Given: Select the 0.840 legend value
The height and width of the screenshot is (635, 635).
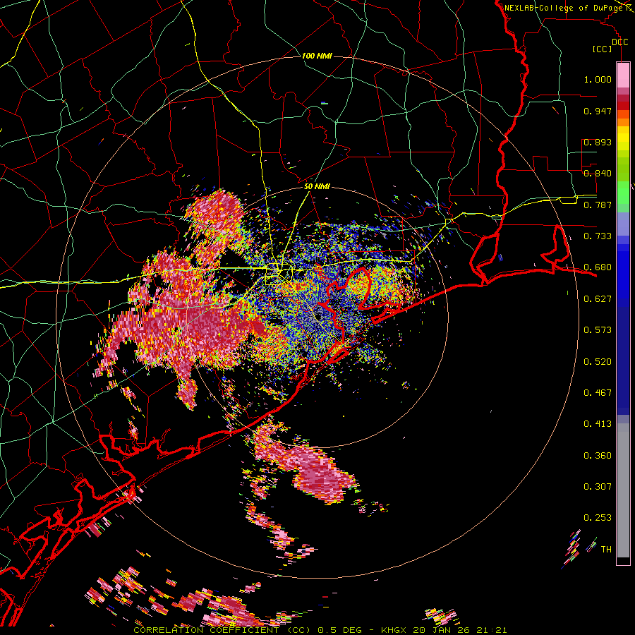Looking at the screenshot, I should (x=598, y=174).
